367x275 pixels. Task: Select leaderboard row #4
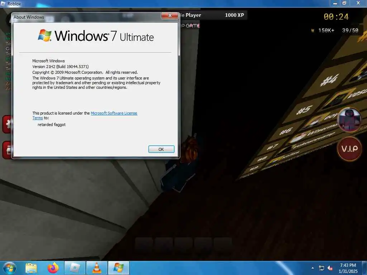click(329, 80)
